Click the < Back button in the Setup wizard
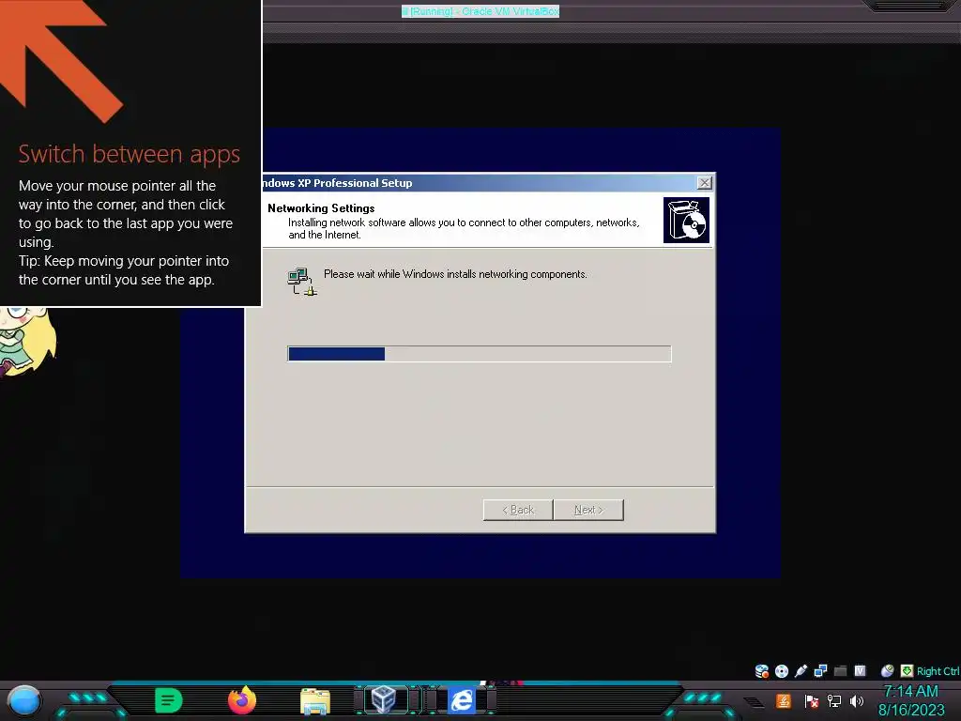 click(x=518, y=510)
